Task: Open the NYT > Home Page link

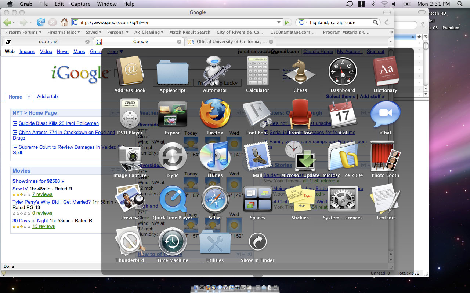Action: [x=35, y=113]
